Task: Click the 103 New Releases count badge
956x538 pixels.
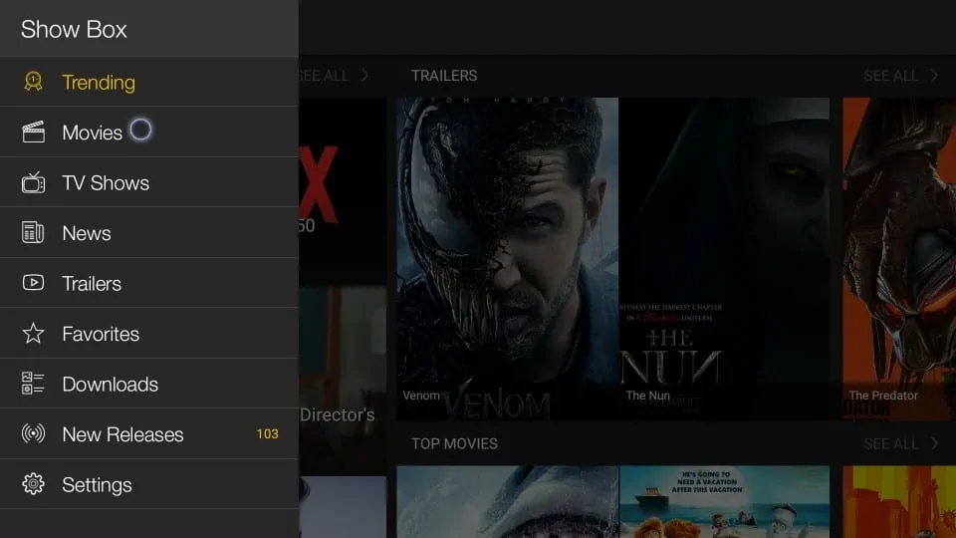Action: coord(267,433)
